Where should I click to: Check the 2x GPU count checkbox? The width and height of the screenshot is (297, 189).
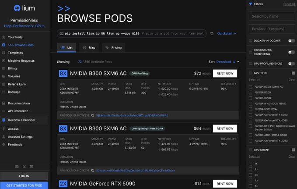[x=251, y=169]
